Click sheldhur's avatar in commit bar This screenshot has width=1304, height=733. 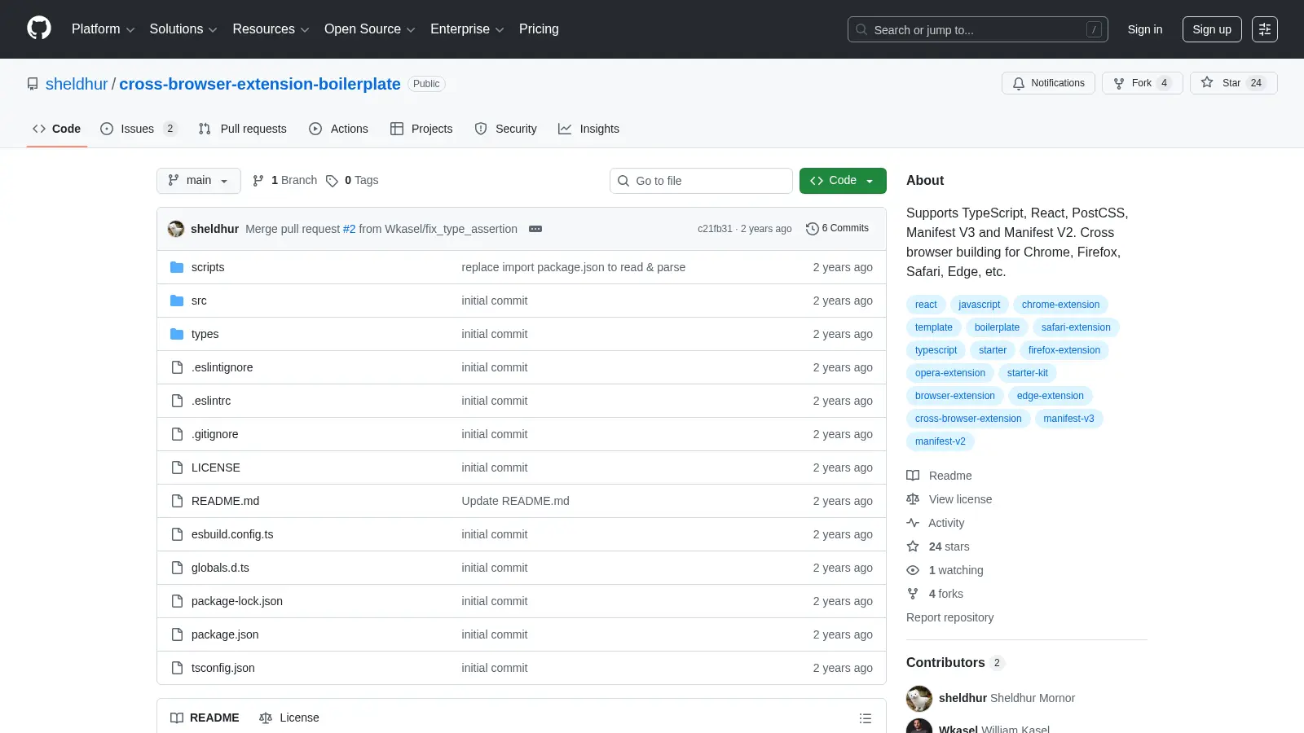(176, 229)
